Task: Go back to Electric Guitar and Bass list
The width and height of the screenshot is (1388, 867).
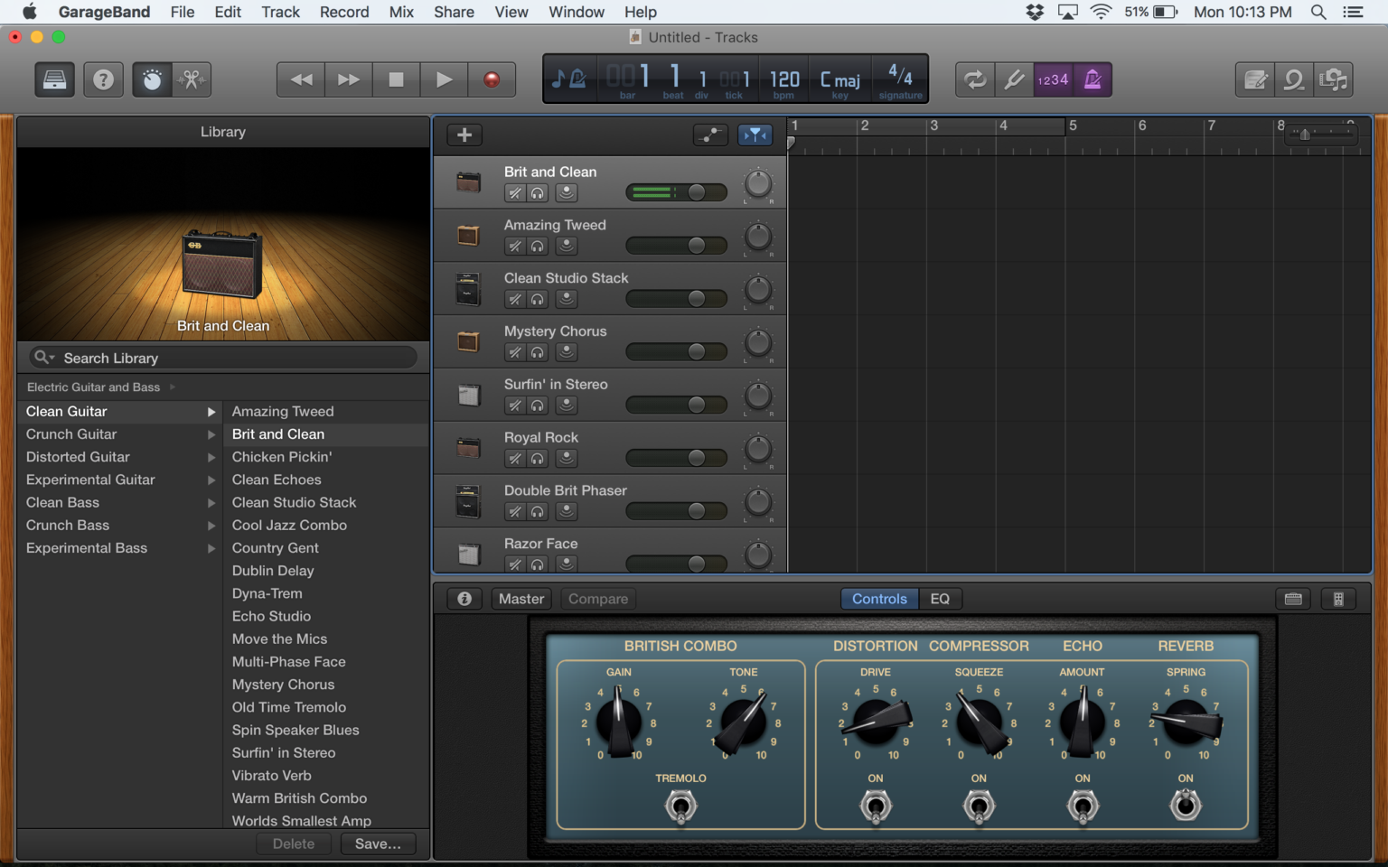Action: (x=94, y=387)
